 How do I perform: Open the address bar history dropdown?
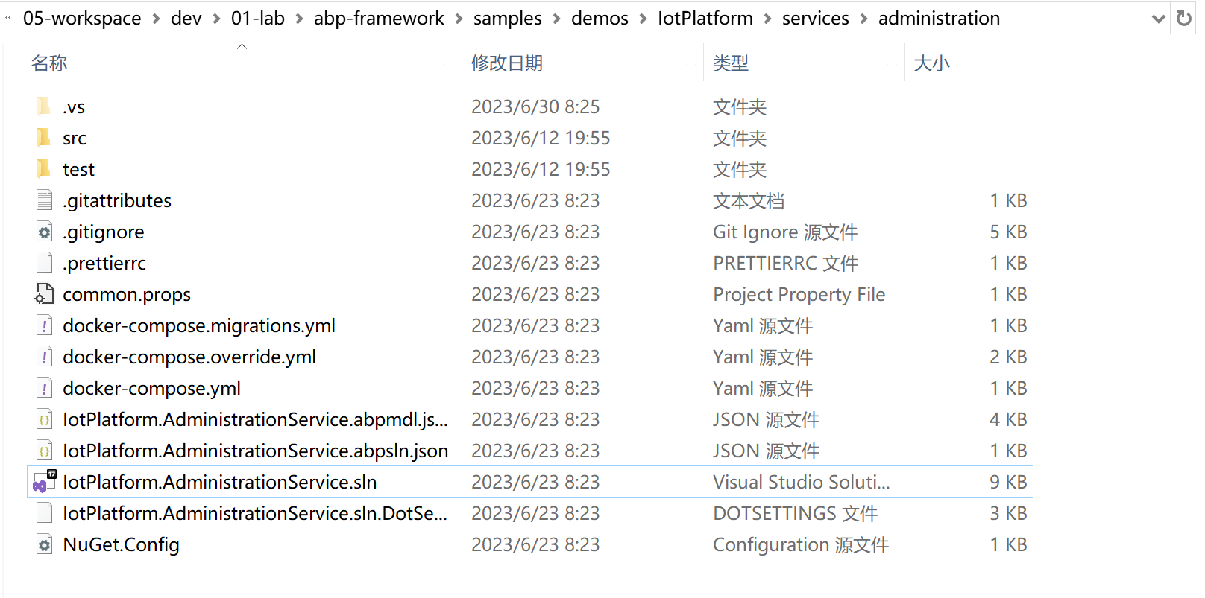click(1158, 19)
